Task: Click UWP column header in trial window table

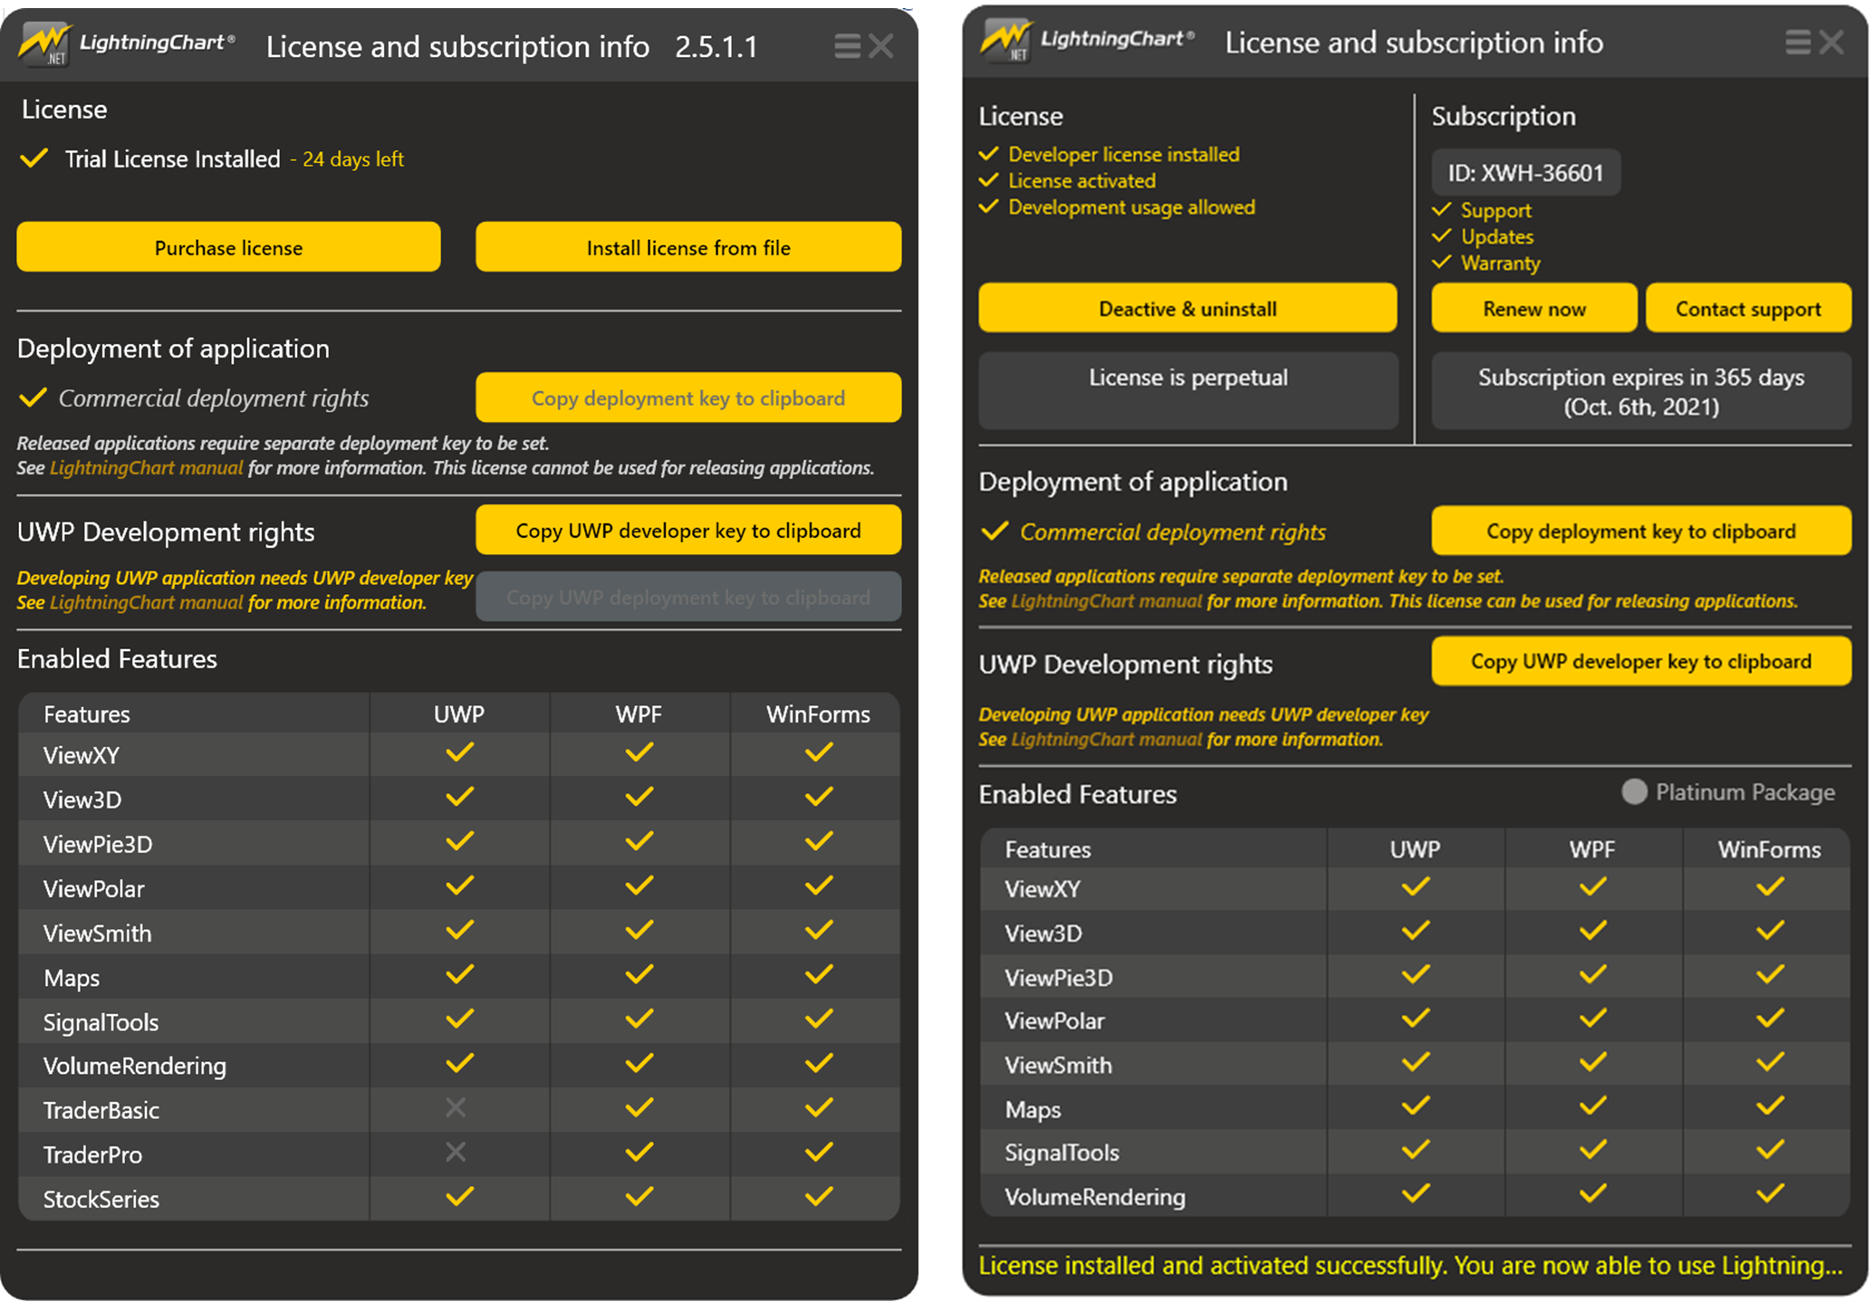Action: (x=459, y=713)
